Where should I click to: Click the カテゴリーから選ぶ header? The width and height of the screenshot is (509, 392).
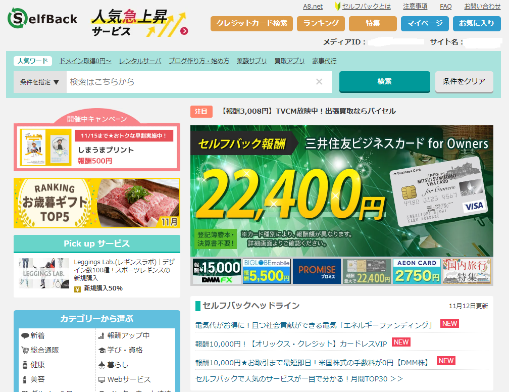[x=97, y=319]
